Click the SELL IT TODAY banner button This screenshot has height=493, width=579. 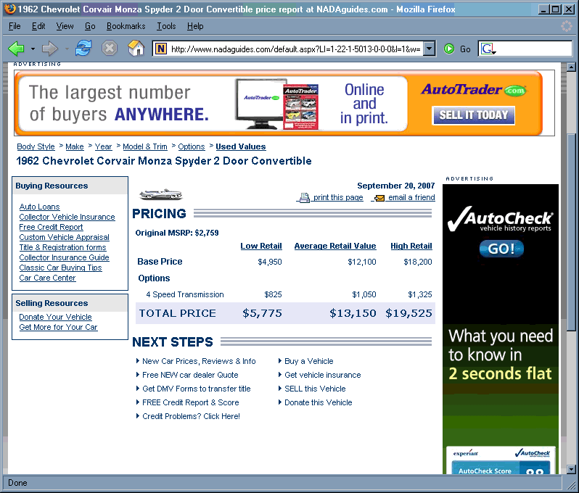(x=473, y=115)
